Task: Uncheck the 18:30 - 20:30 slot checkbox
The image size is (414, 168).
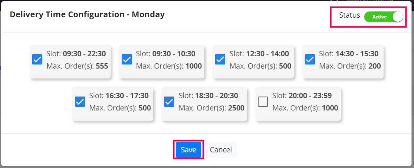Action: 169,102
